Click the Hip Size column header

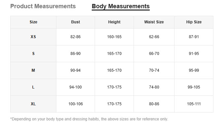(194, 22)
